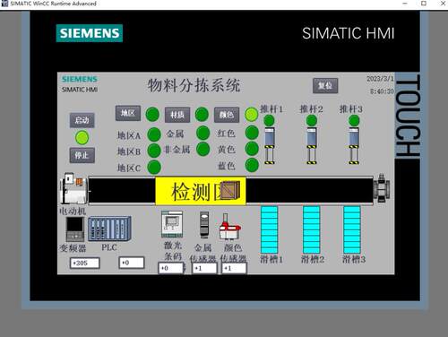Click the 滑槽1 chute
The height and width of the screenshot is (337, 448).
(270, 229)
